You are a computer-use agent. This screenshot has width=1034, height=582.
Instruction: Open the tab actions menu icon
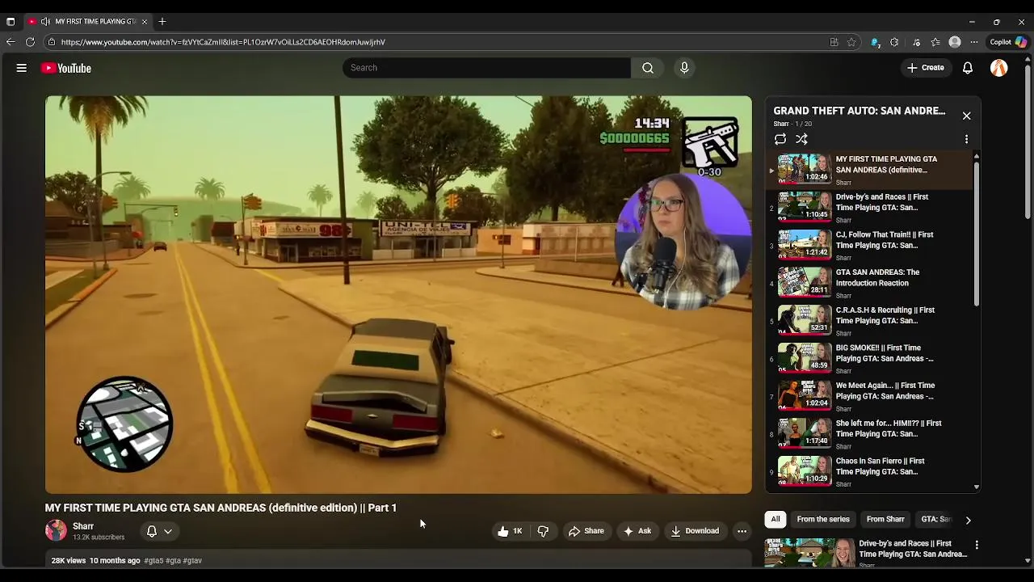point(10,21)
